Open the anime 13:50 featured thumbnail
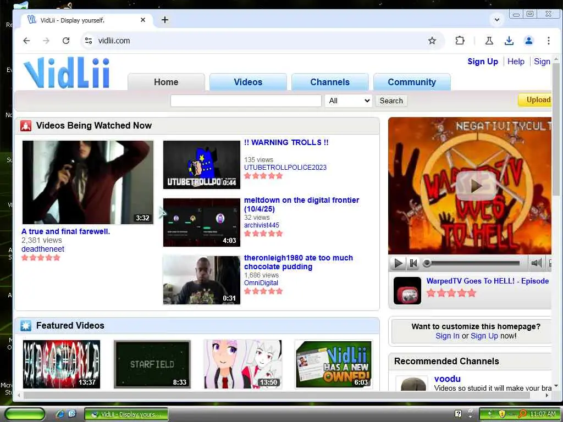The height and width of the screenshot is (422, 563). tap(242, 364)
